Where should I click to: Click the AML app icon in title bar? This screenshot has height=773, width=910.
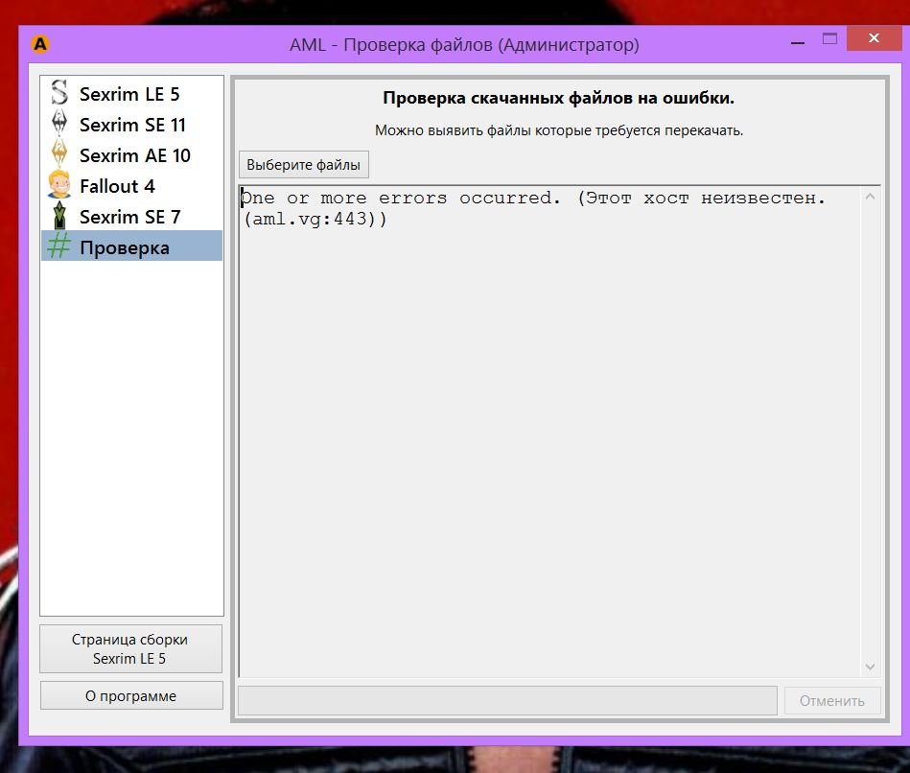tap(40, 44)
